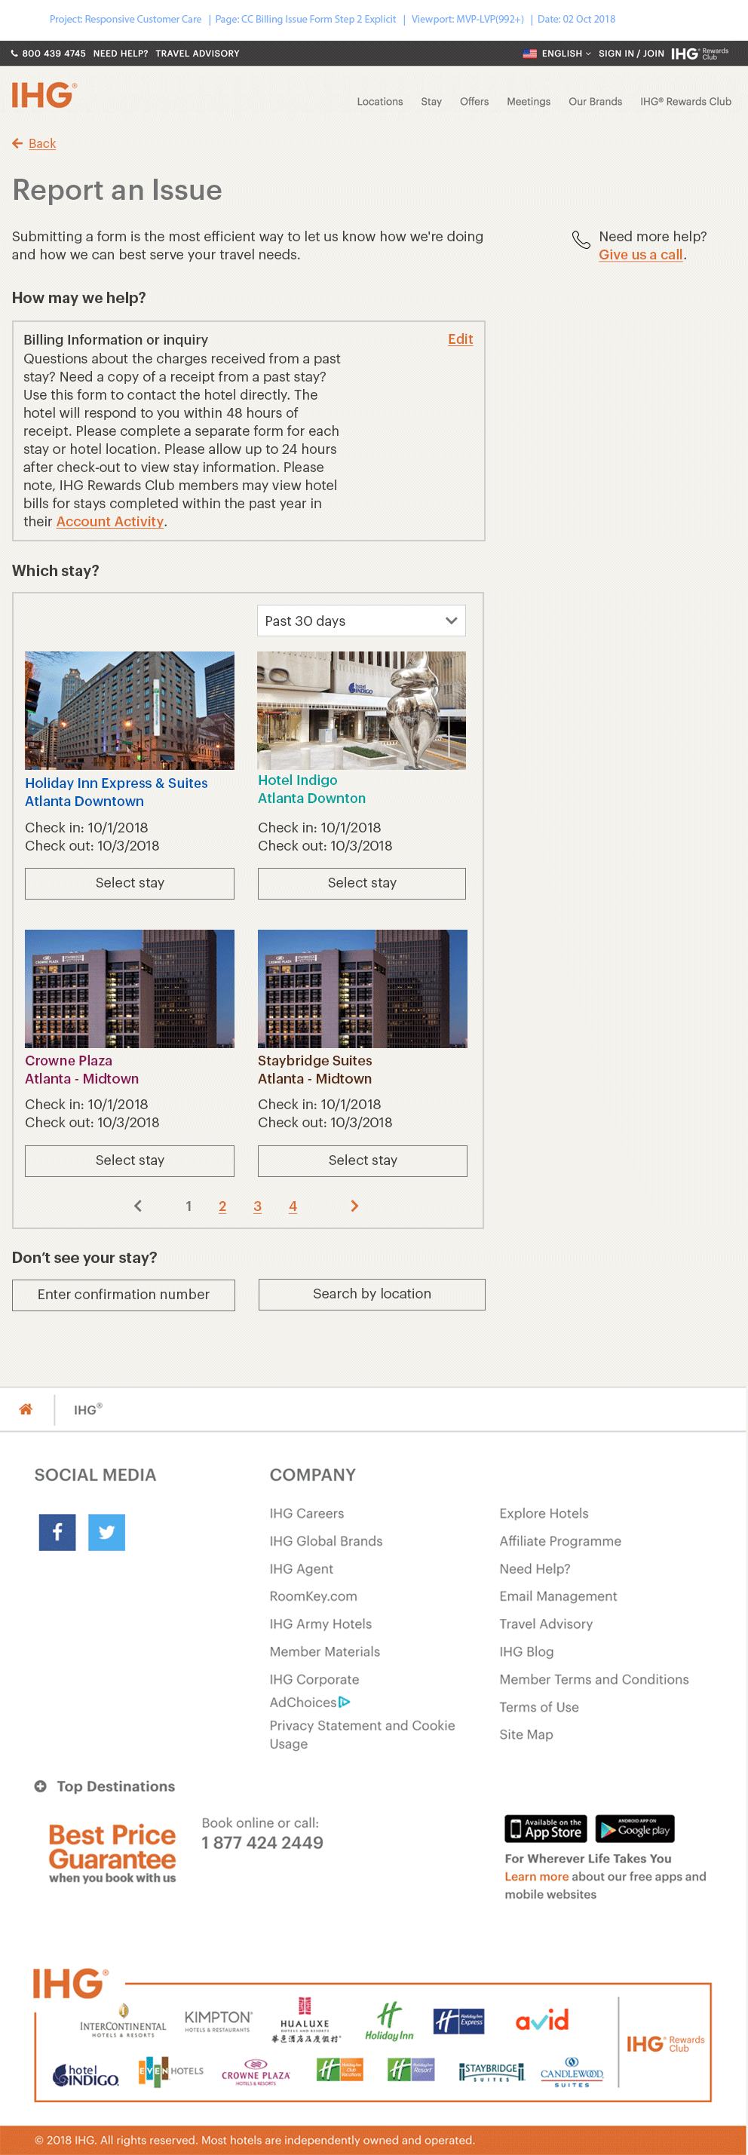This screenshot has width=748, height=2155.
Task: Open Account Activity link
Action: click(x=109, y=521)
